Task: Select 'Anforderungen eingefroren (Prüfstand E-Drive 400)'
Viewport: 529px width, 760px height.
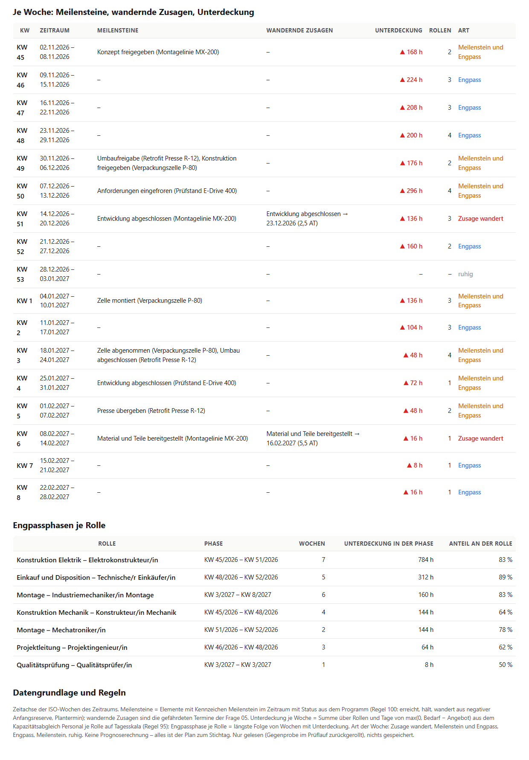Action: [167, 191]
